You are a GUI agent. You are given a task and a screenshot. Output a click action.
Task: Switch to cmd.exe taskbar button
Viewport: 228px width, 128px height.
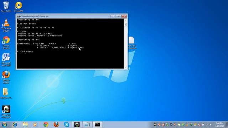point(97,125)
